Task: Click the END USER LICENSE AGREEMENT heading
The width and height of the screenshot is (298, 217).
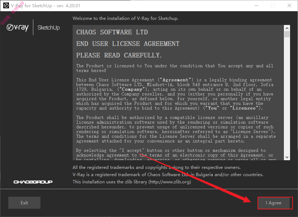Action: click(128, 44)
